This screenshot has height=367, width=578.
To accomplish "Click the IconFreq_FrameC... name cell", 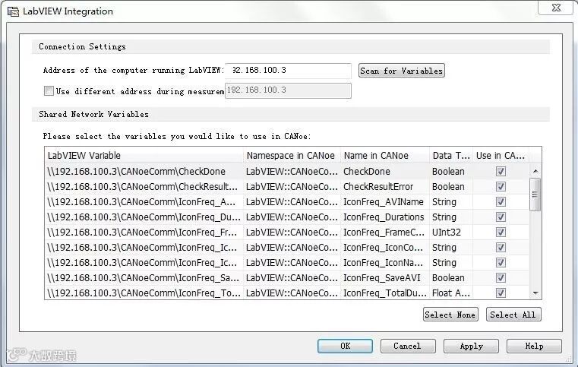I will [x=385, y=232].
